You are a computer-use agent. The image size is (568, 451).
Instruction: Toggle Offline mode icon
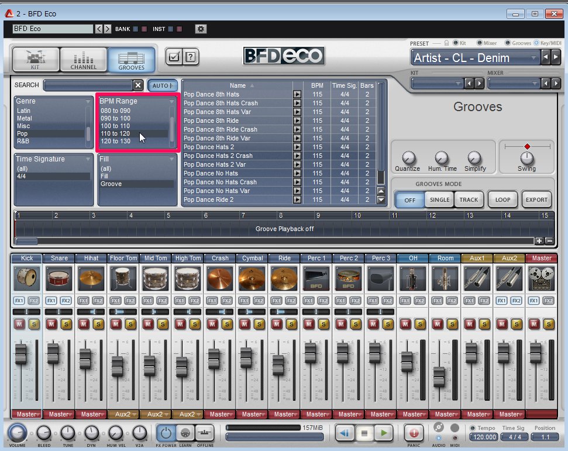point(205,433)
